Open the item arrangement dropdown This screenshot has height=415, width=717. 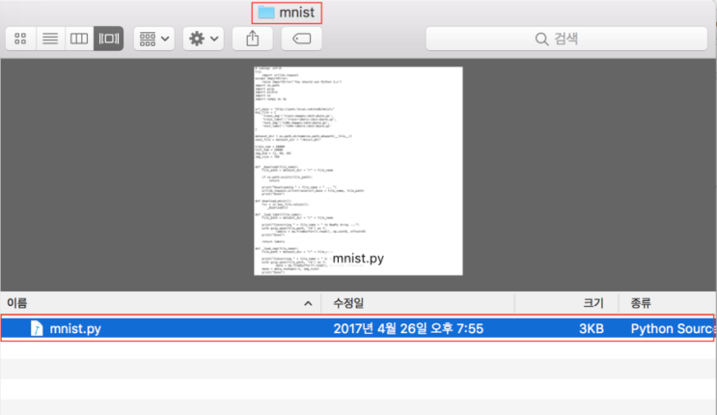pyautogui.click(x=154, y=39)
